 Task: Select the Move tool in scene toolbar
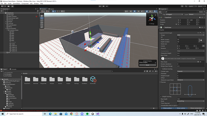point(42,18)
